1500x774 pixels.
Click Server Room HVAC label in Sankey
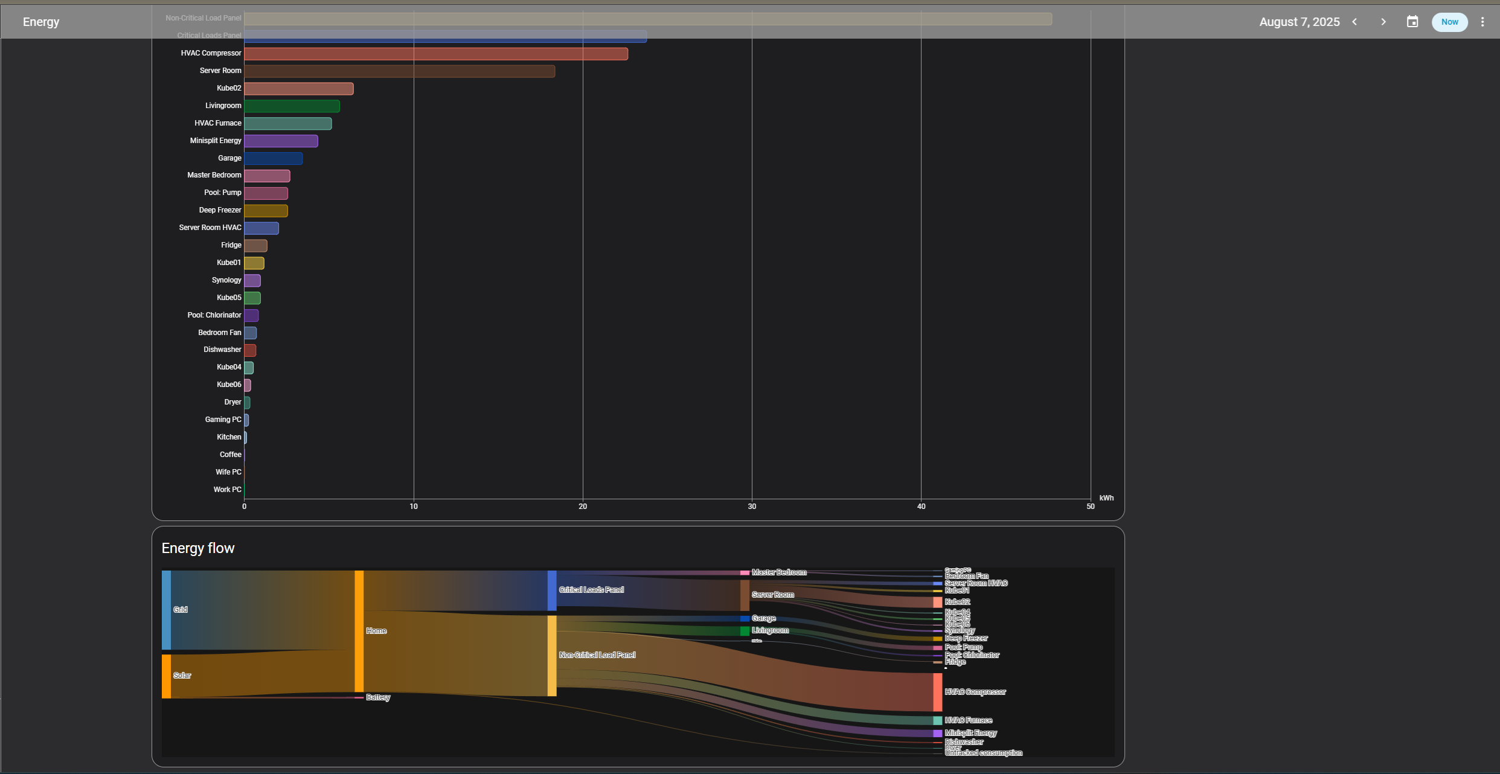point(976,583)
